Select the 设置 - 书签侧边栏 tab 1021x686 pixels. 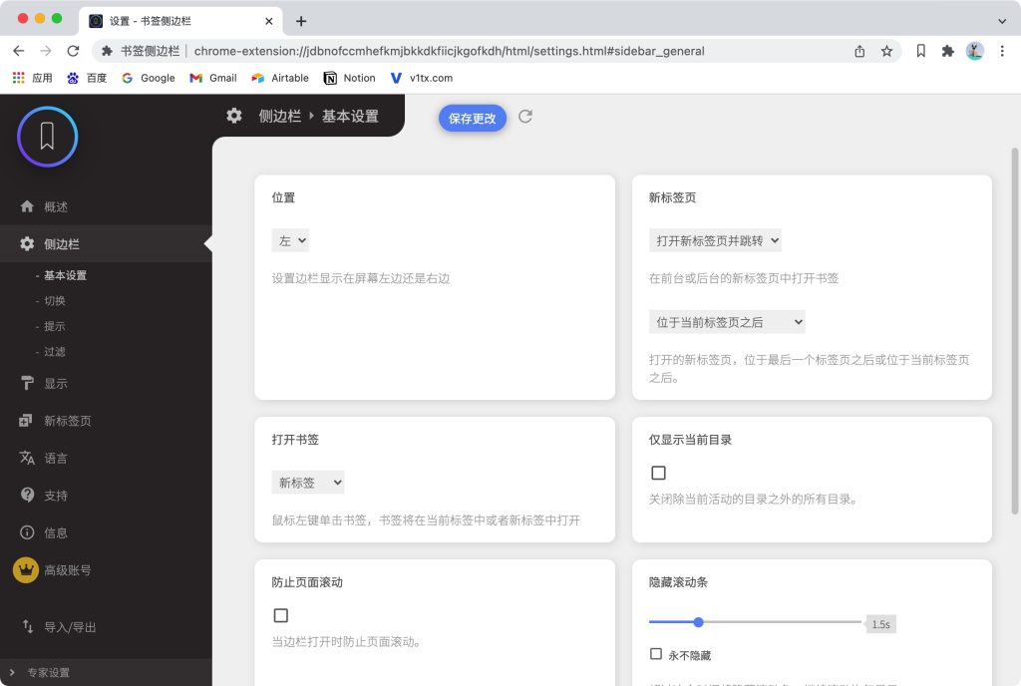click(181, 22)
